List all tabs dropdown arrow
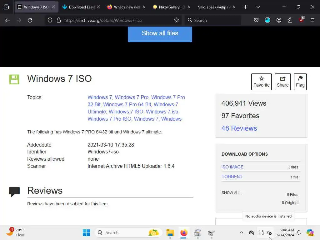320x240 pixels. (258, 7)
